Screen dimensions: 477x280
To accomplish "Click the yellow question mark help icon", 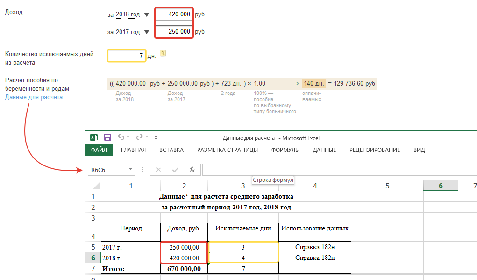I will point(163,53).
